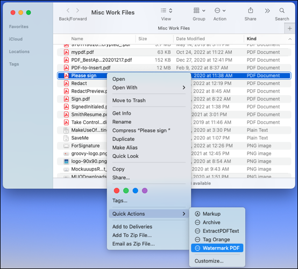Click the SignedInitialed PDF file icon
This screenshot has width=298, height=269.
tap(66, 107)
